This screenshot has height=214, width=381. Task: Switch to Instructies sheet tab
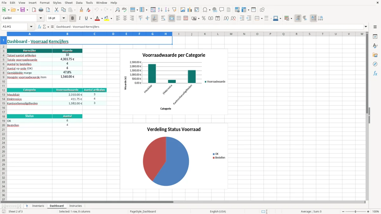tap(76, 206)
